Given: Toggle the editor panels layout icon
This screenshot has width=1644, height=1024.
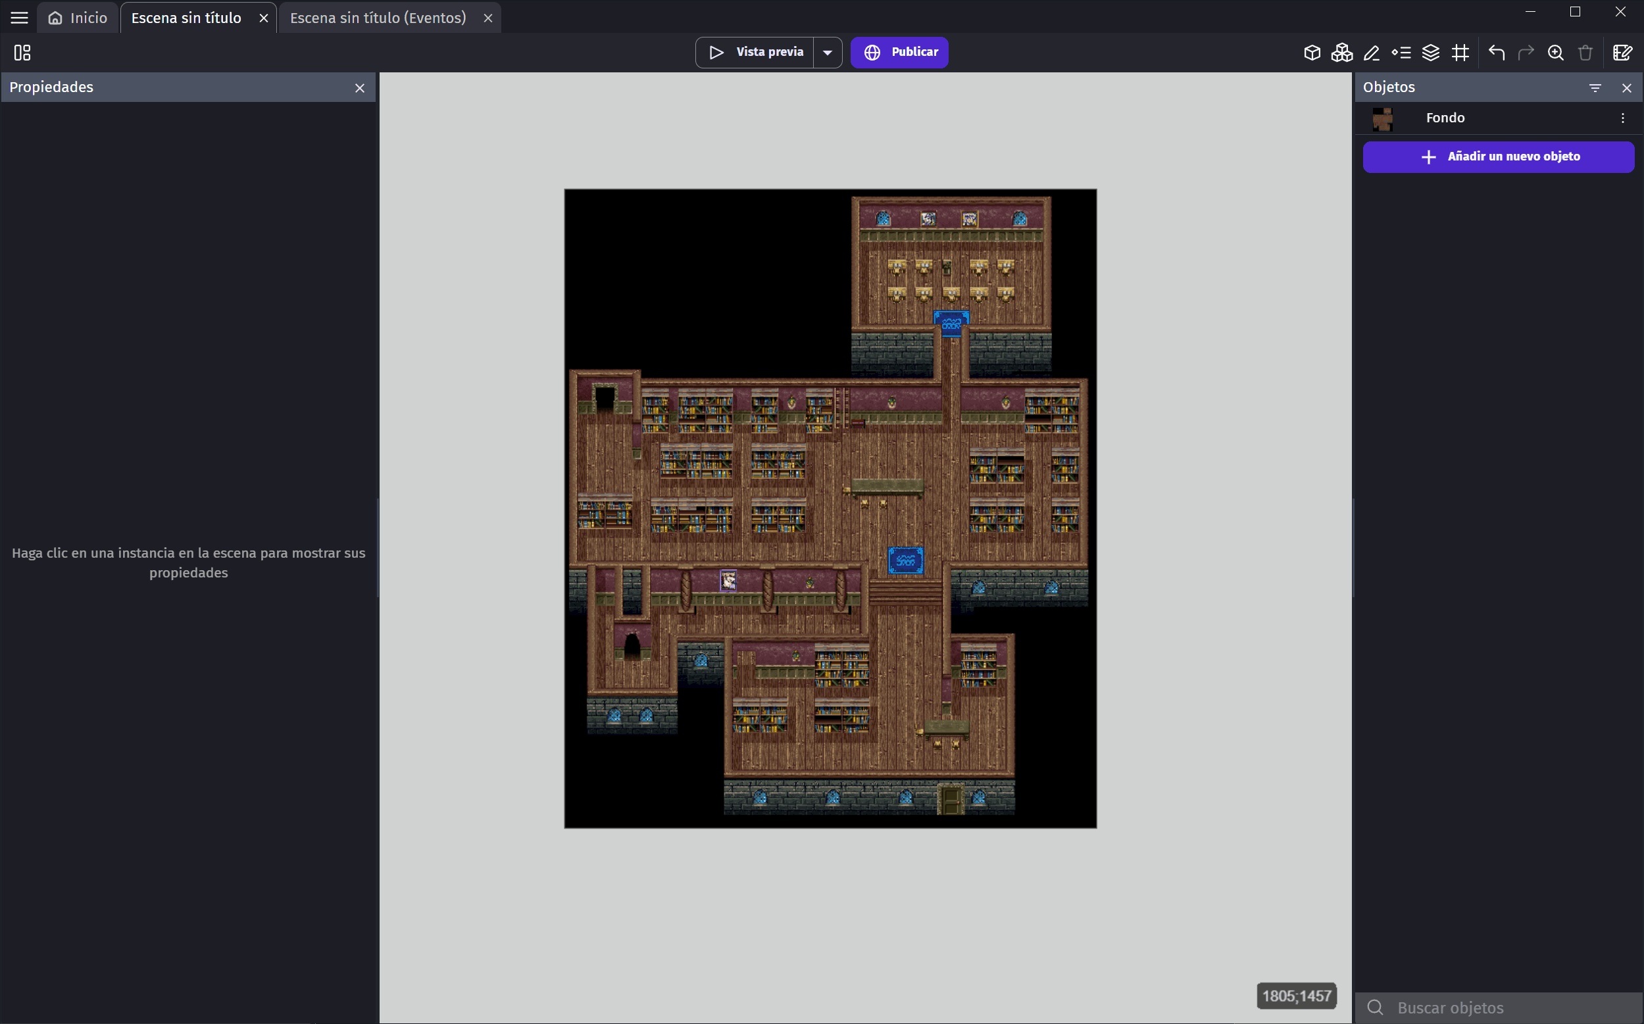Looking at the screenshot, I should 22,52.
